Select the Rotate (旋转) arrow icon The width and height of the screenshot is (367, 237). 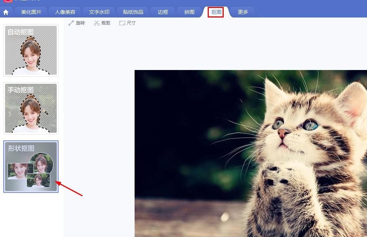72,23
